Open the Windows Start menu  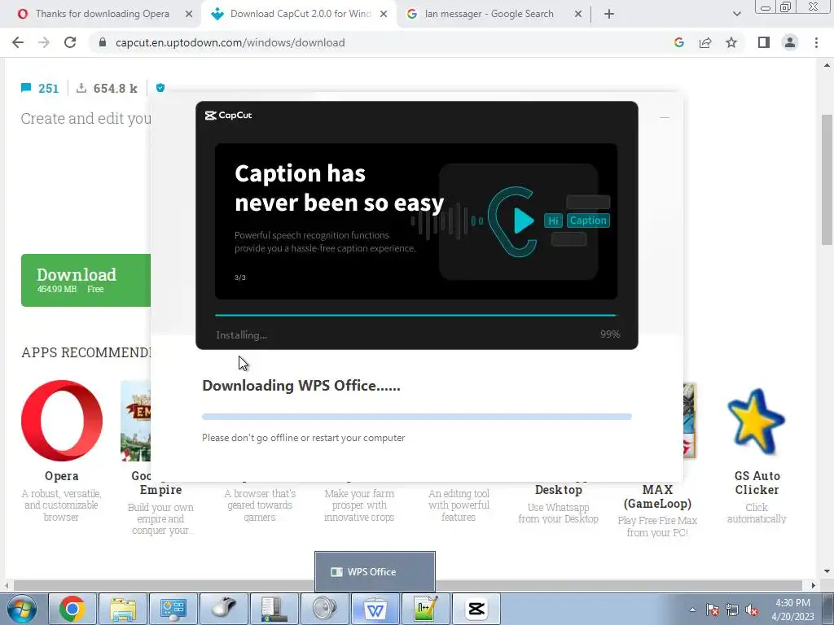(x=22, y=609)
